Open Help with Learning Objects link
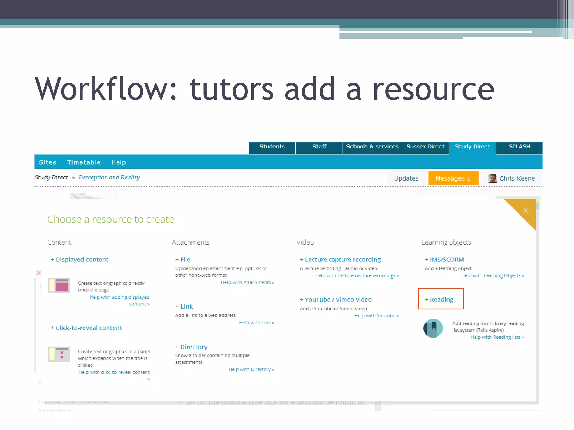The image size is (574, 430). pyautogui.click(x=492, y=276)
